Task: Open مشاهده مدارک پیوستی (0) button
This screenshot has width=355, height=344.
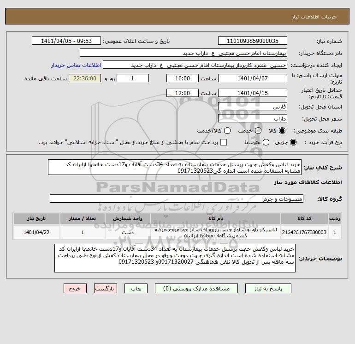Action: pos(196,289)
